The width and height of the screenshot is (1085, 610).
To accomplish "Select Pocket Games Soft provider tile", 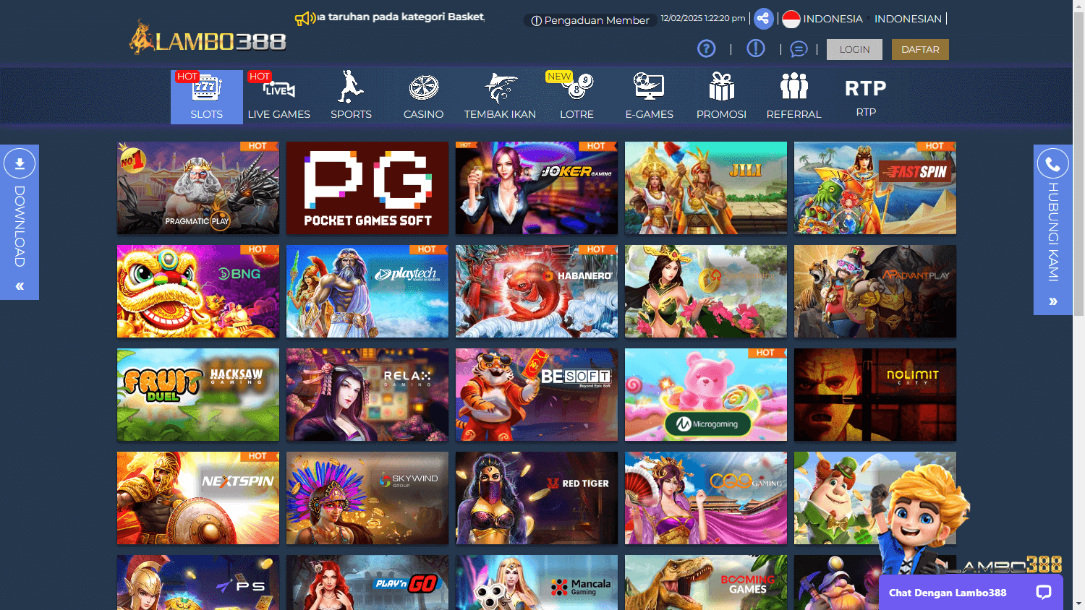I will coord(367,188).
